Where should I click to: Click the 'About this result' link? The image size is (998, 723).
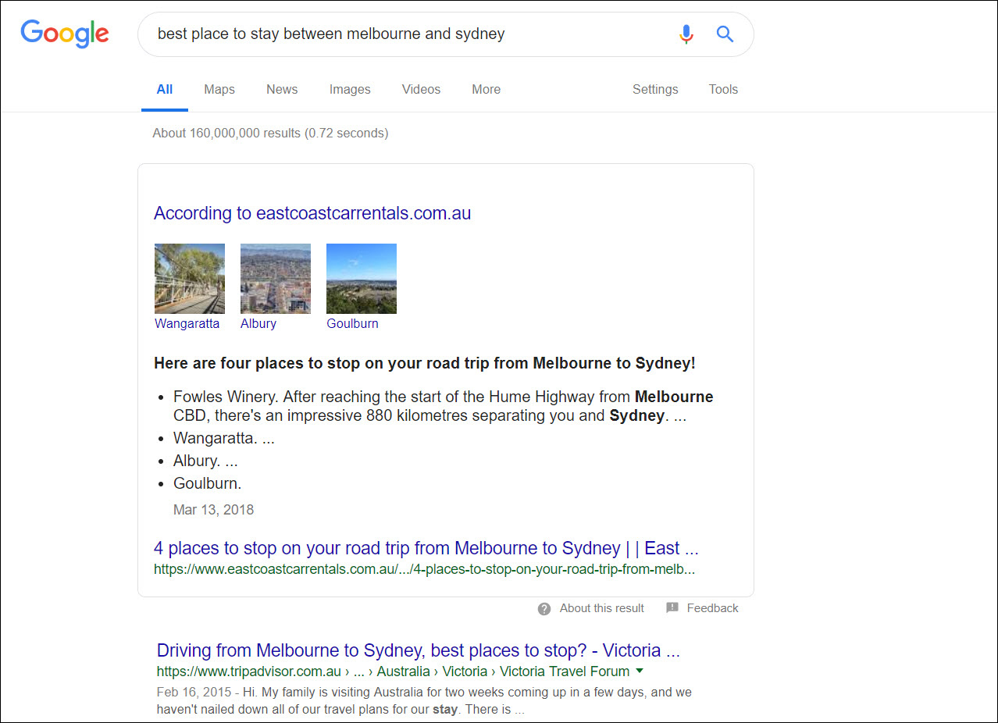602,608
